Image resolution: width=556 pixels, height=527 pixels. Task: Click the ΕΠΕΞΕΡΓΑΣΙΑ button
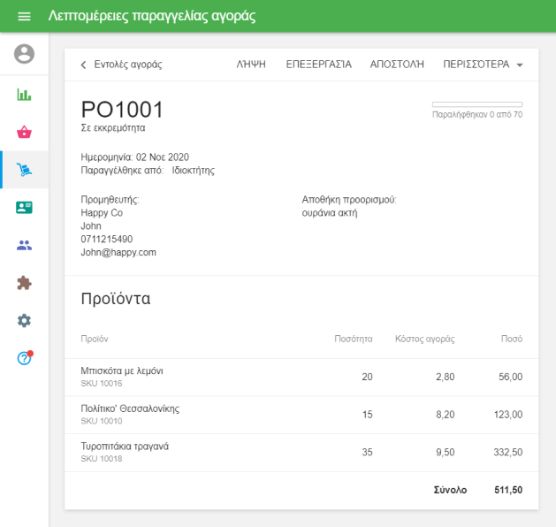pyautogui.click(x=318, y=65)
